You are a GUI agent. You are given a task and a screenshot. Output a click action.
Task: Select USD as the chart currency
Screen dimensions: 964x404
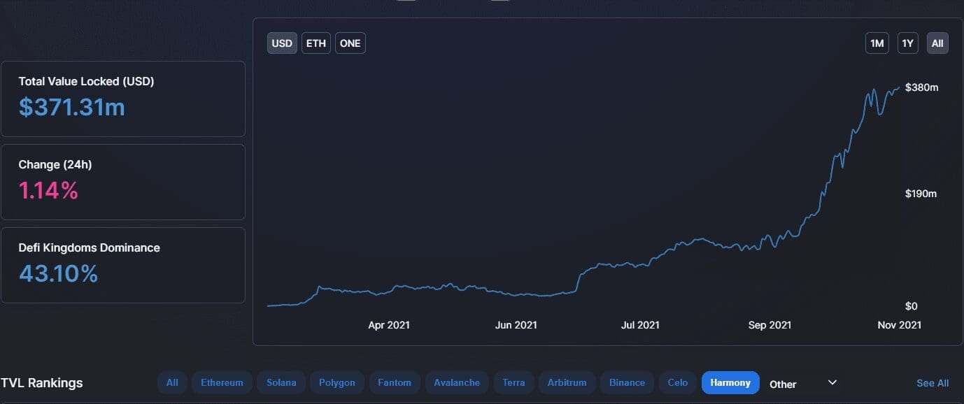click(282, 43)
